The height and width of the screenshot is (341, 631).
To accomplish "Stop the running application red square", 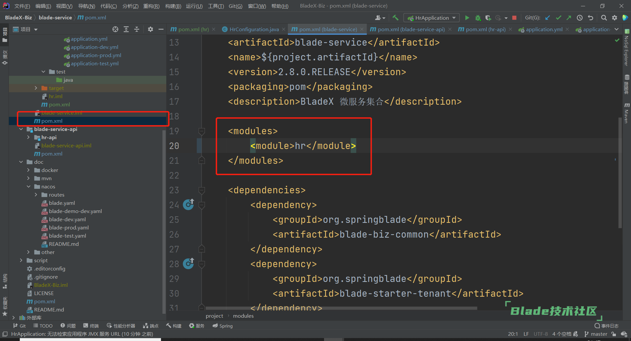I will coord(514,18).
